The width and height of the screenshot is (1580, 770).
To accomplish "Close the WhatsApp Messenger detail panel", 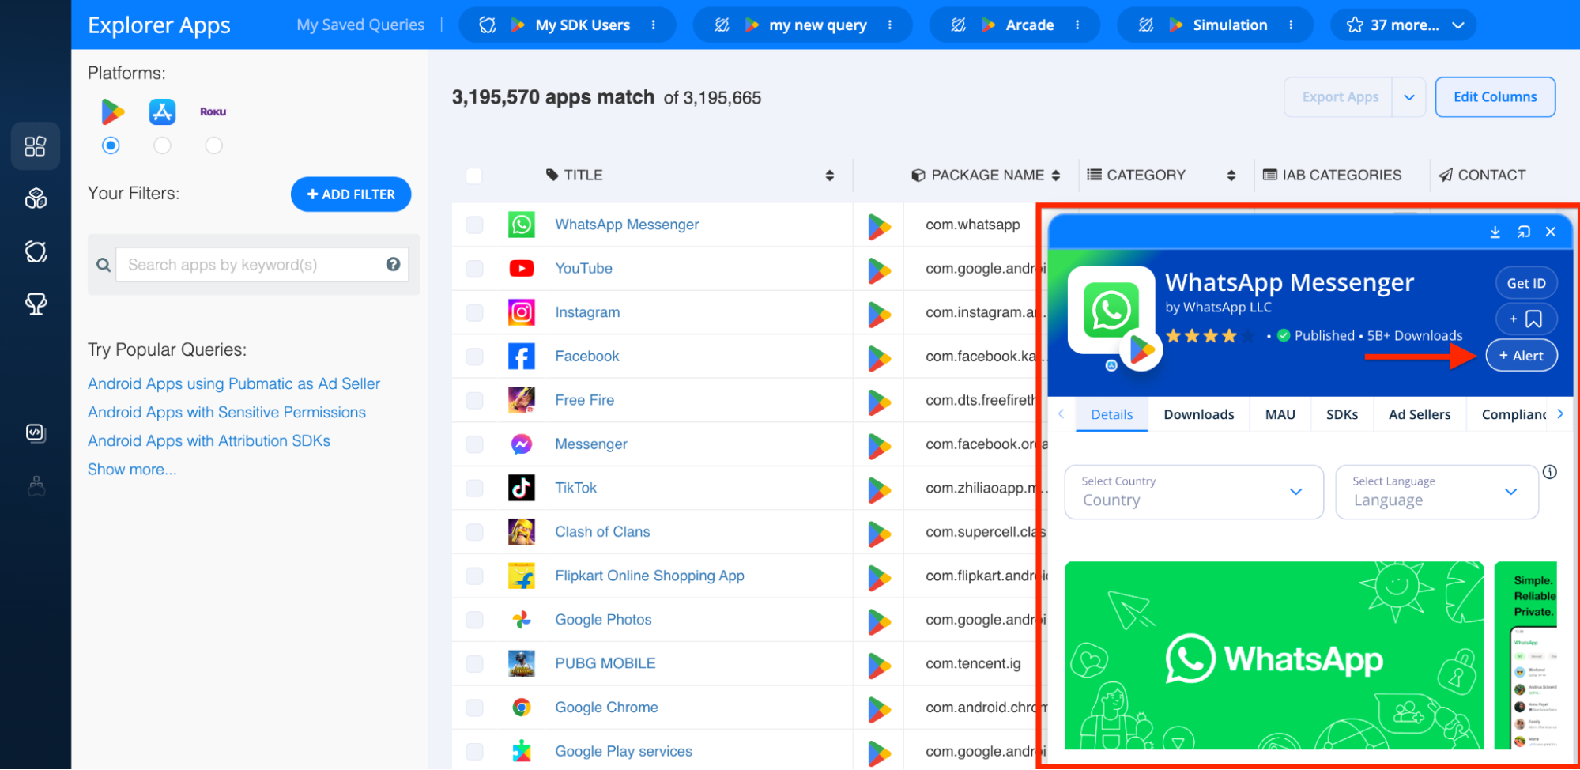I will click(x=1551, y=232).
